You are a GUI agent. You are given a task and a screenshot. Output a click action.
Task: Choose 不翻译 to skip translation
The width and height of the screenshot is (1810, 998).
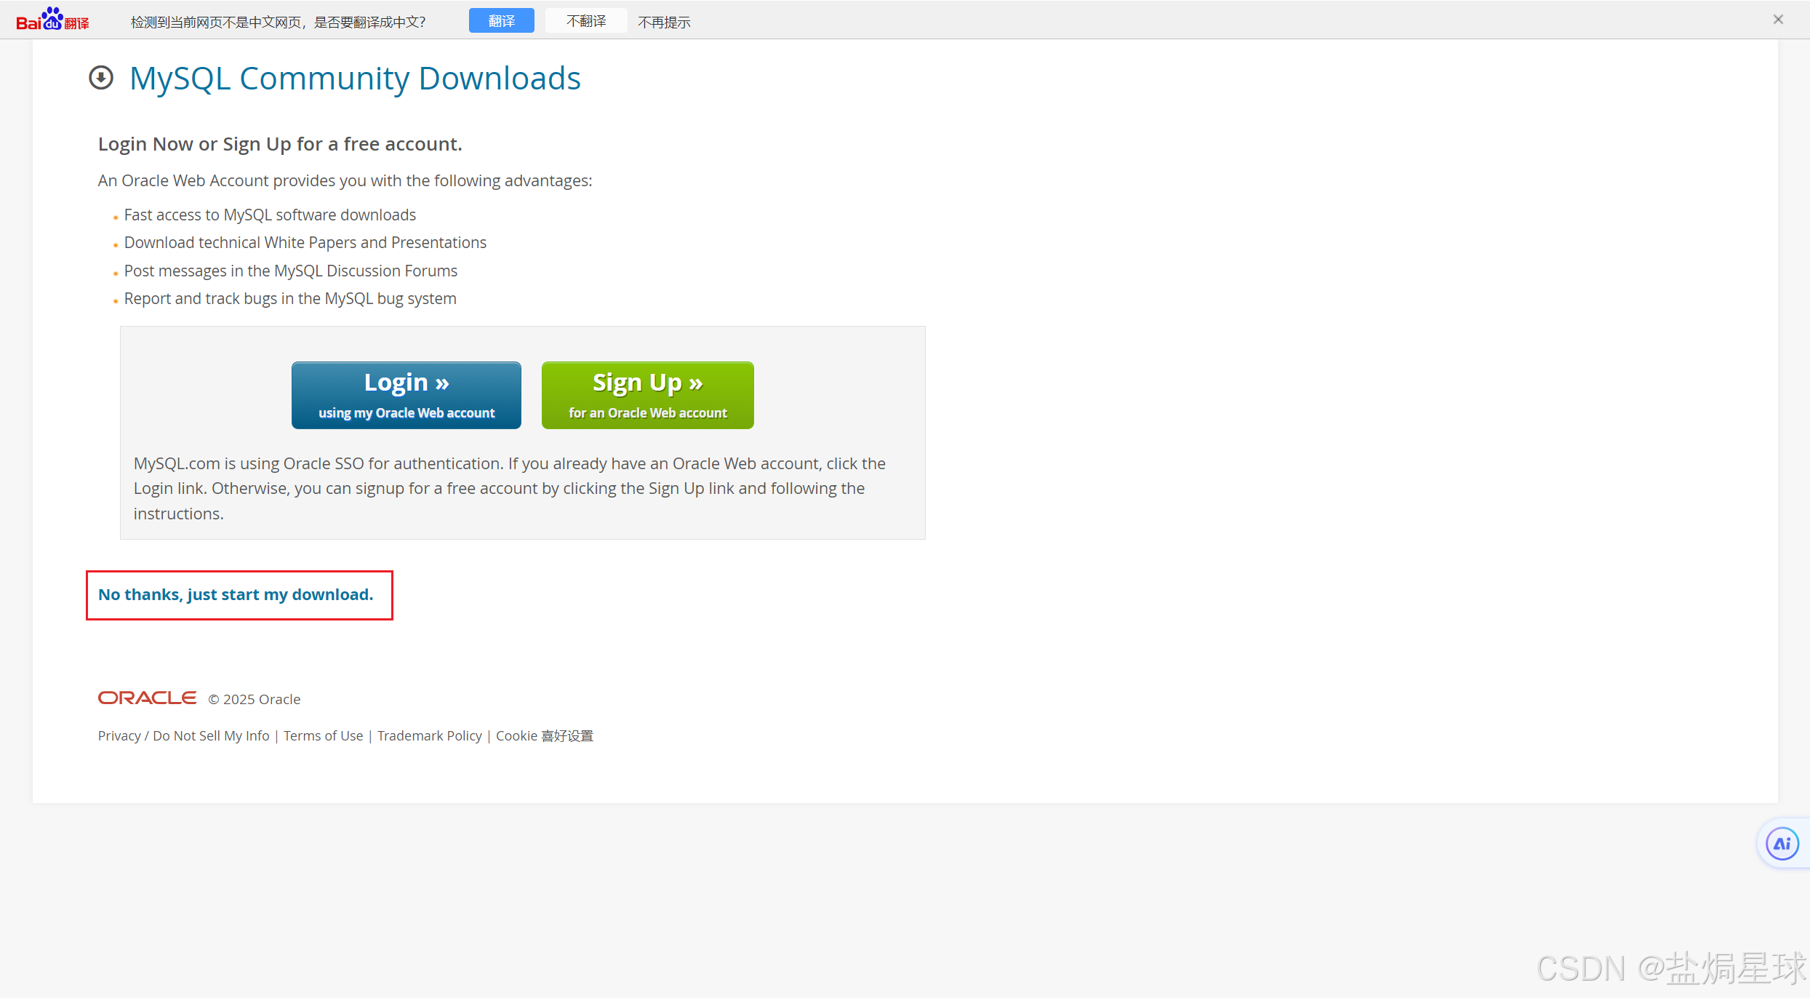coord(586,21)
